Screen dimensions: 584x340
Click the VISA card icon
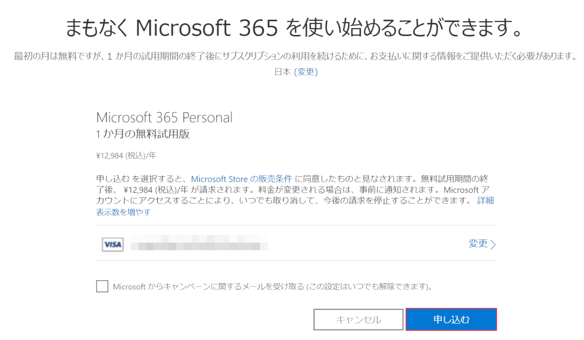[x=113, y=244]
